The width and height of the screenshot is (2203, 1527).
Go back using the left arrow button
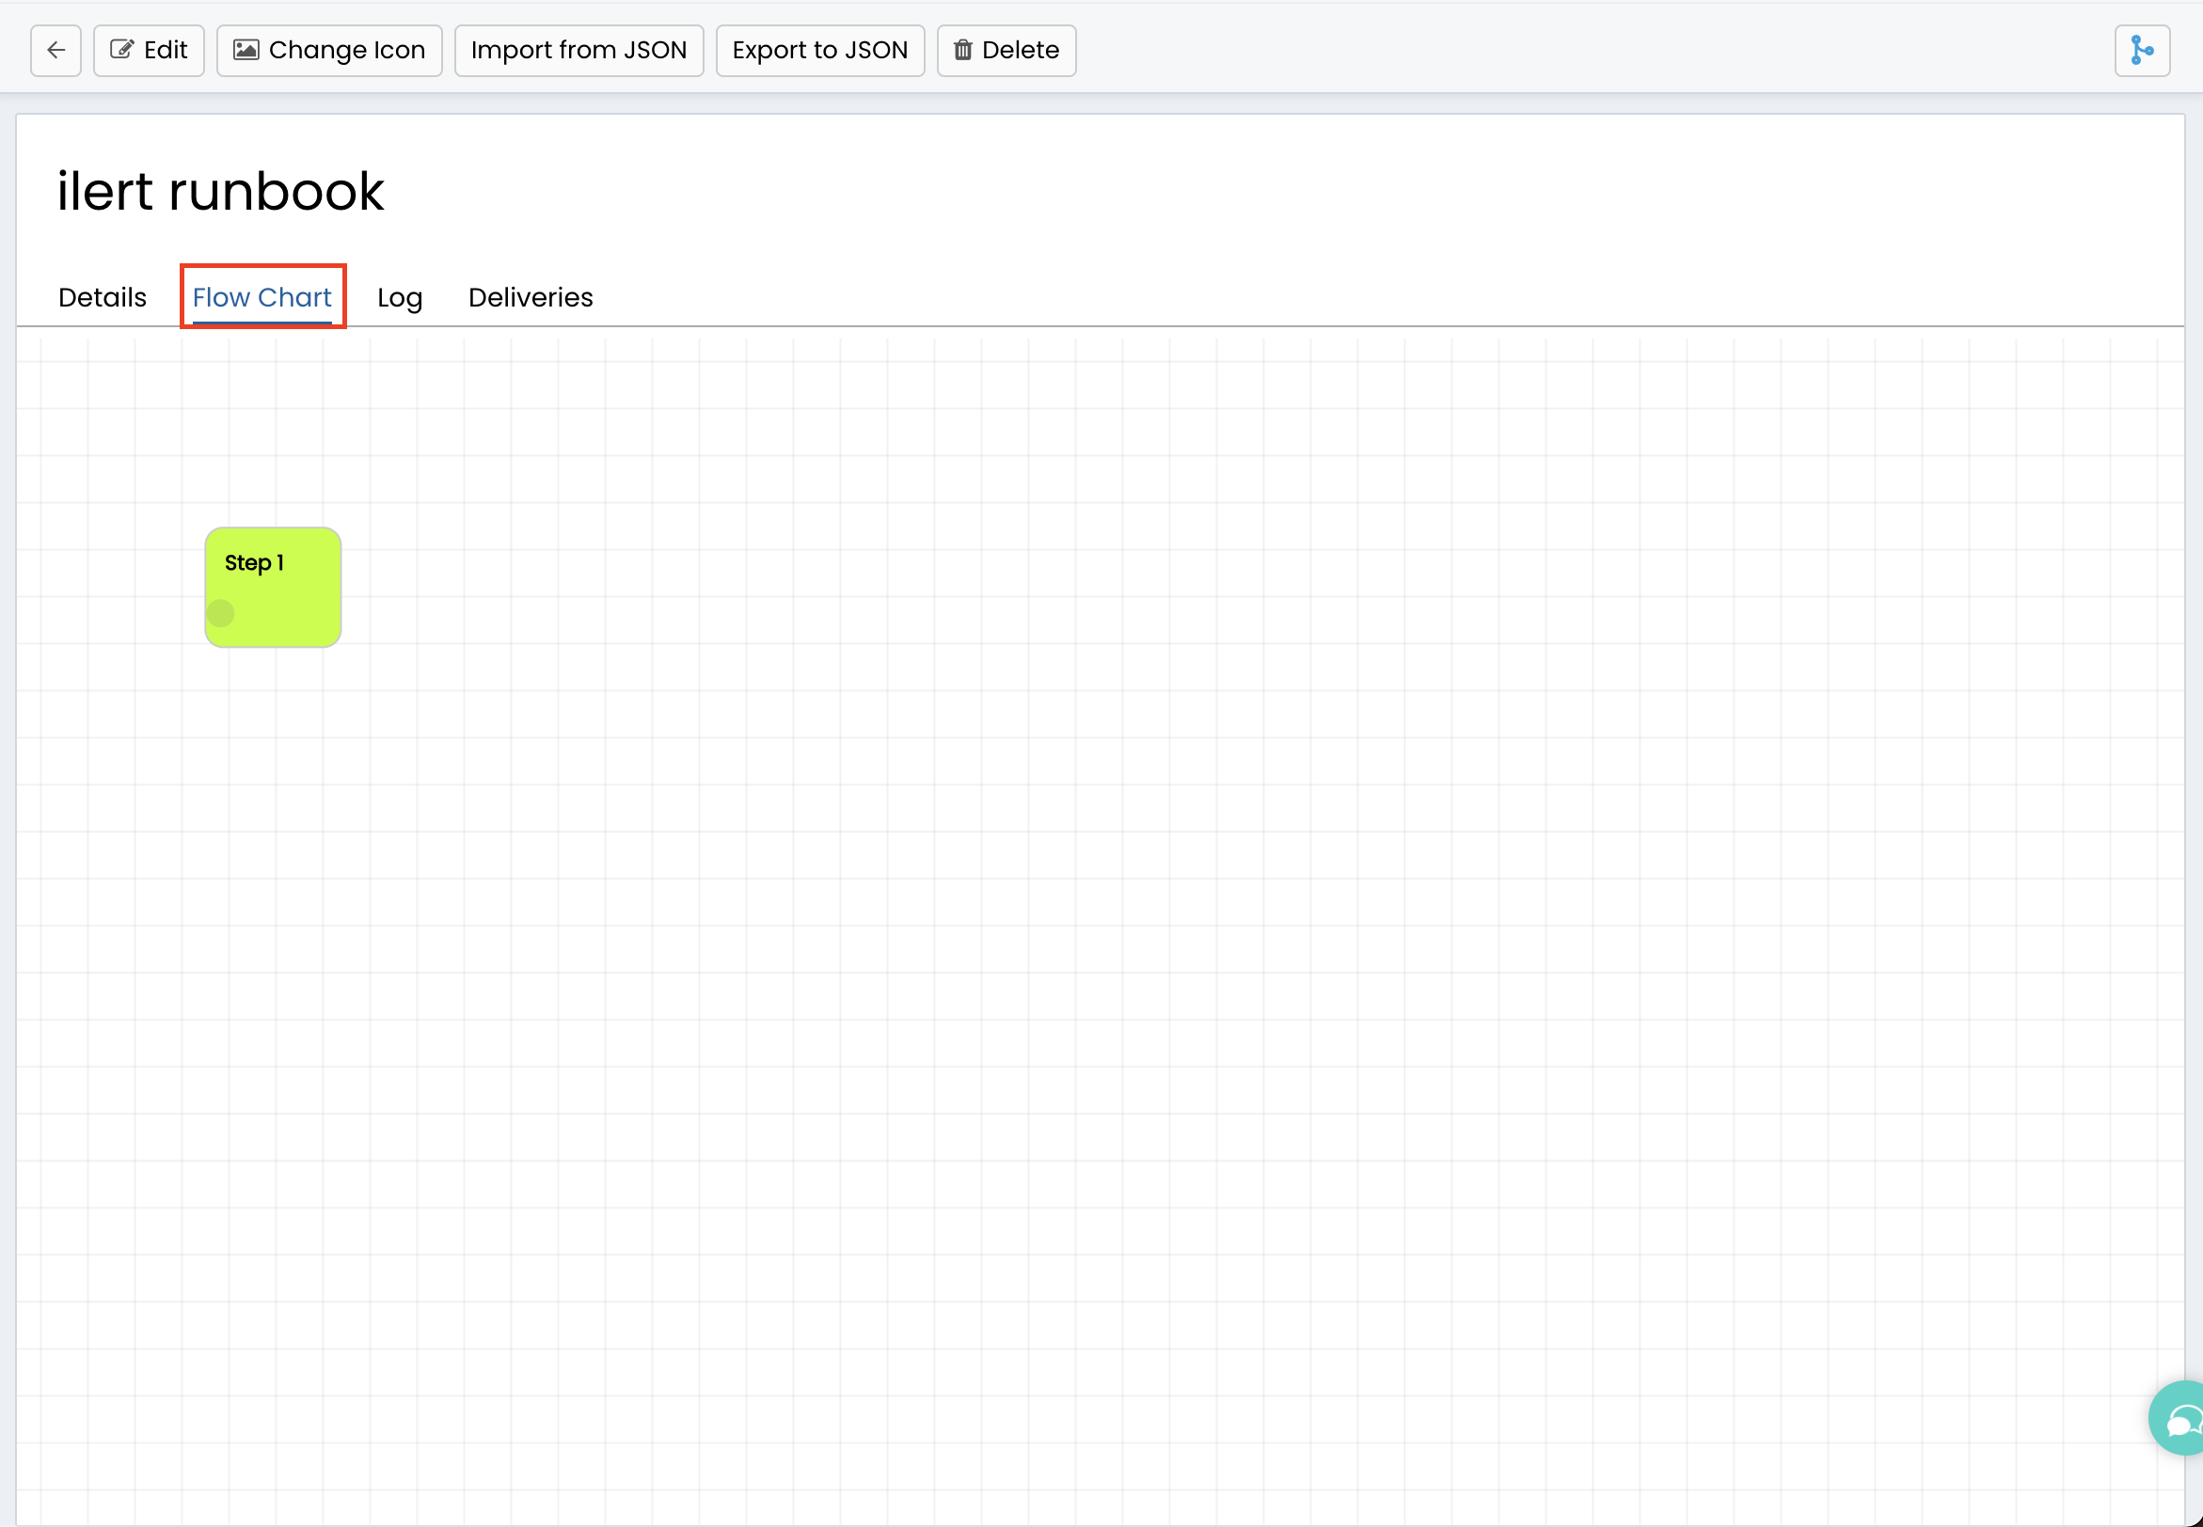coord(55,51)
